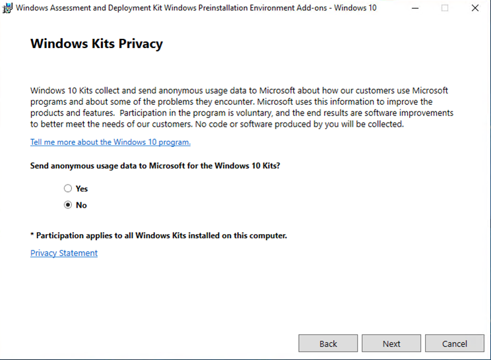Viewport: 491px width, 360px height.
Task: Minimize the setup window
Action: (x=414, y=9)
